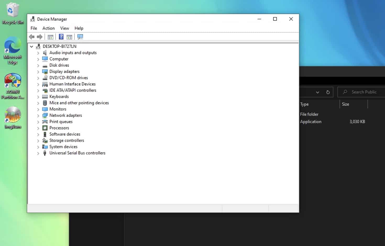Image resolution: width=385 pixels, height=246 pixels.
Task: Click the Show/Hide console tree toolbar icon
Action: point(51,37)
